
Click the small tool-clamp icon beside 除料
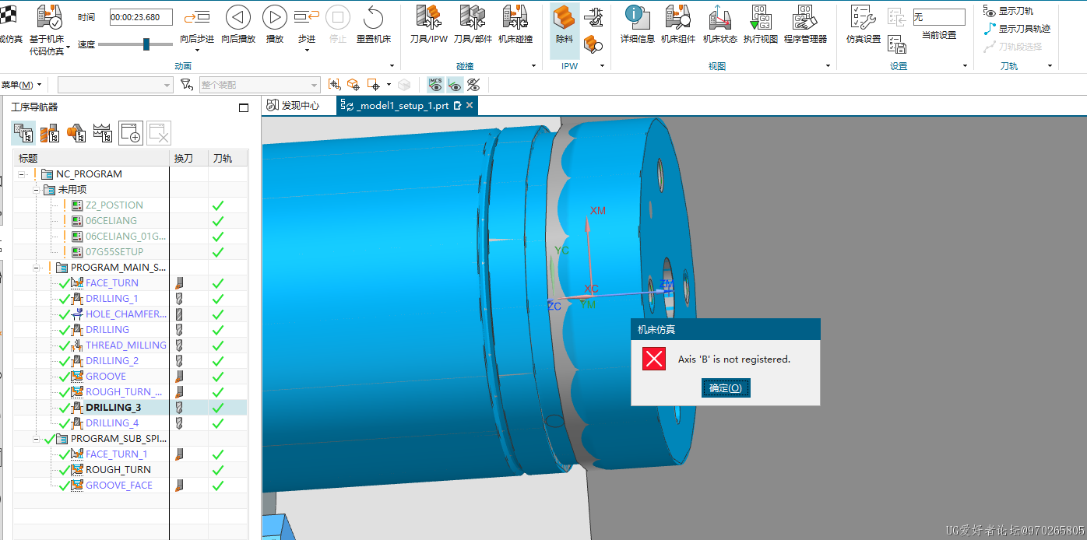[593, 16]
